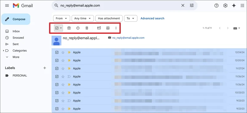Open the main menu hamburger icon
247x113 pixels.
point(7,6)
